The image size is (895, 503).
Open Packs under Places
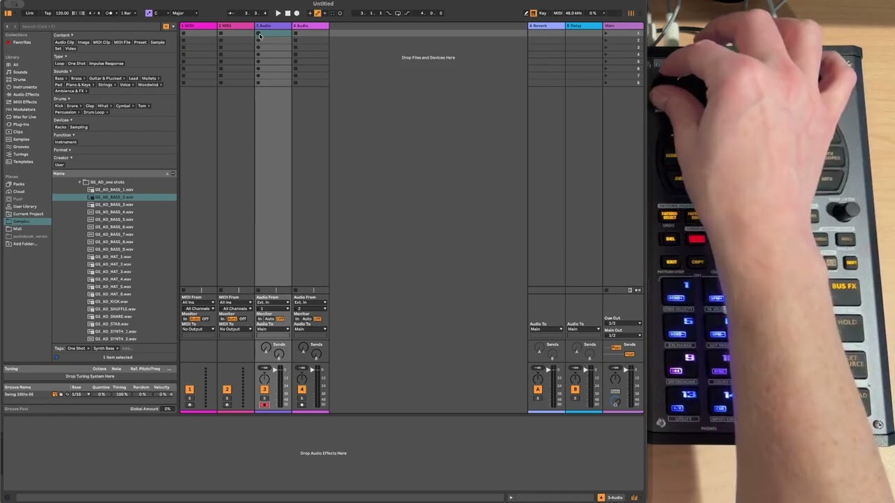click(x=19, y=184)
